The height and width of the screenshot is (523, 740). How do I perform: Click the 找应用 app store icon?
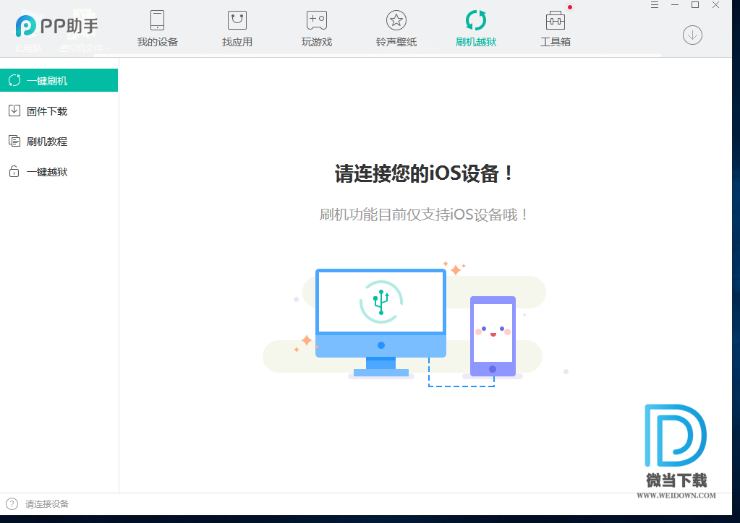tap(237, 20)
